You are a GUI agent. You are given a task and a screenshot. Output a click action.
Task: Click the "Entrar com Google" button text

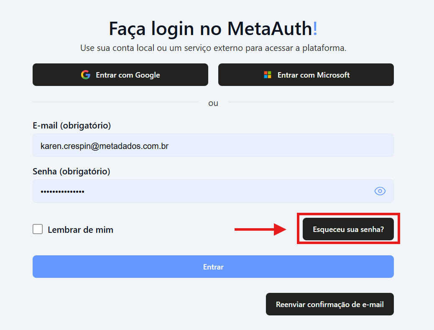pos(128,75)
